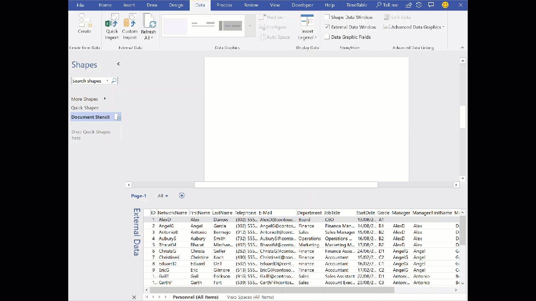The image size is (536, 301).
Task: Select the 'ChristineK' NetworkName cell
Action: [x=173, y=258]
